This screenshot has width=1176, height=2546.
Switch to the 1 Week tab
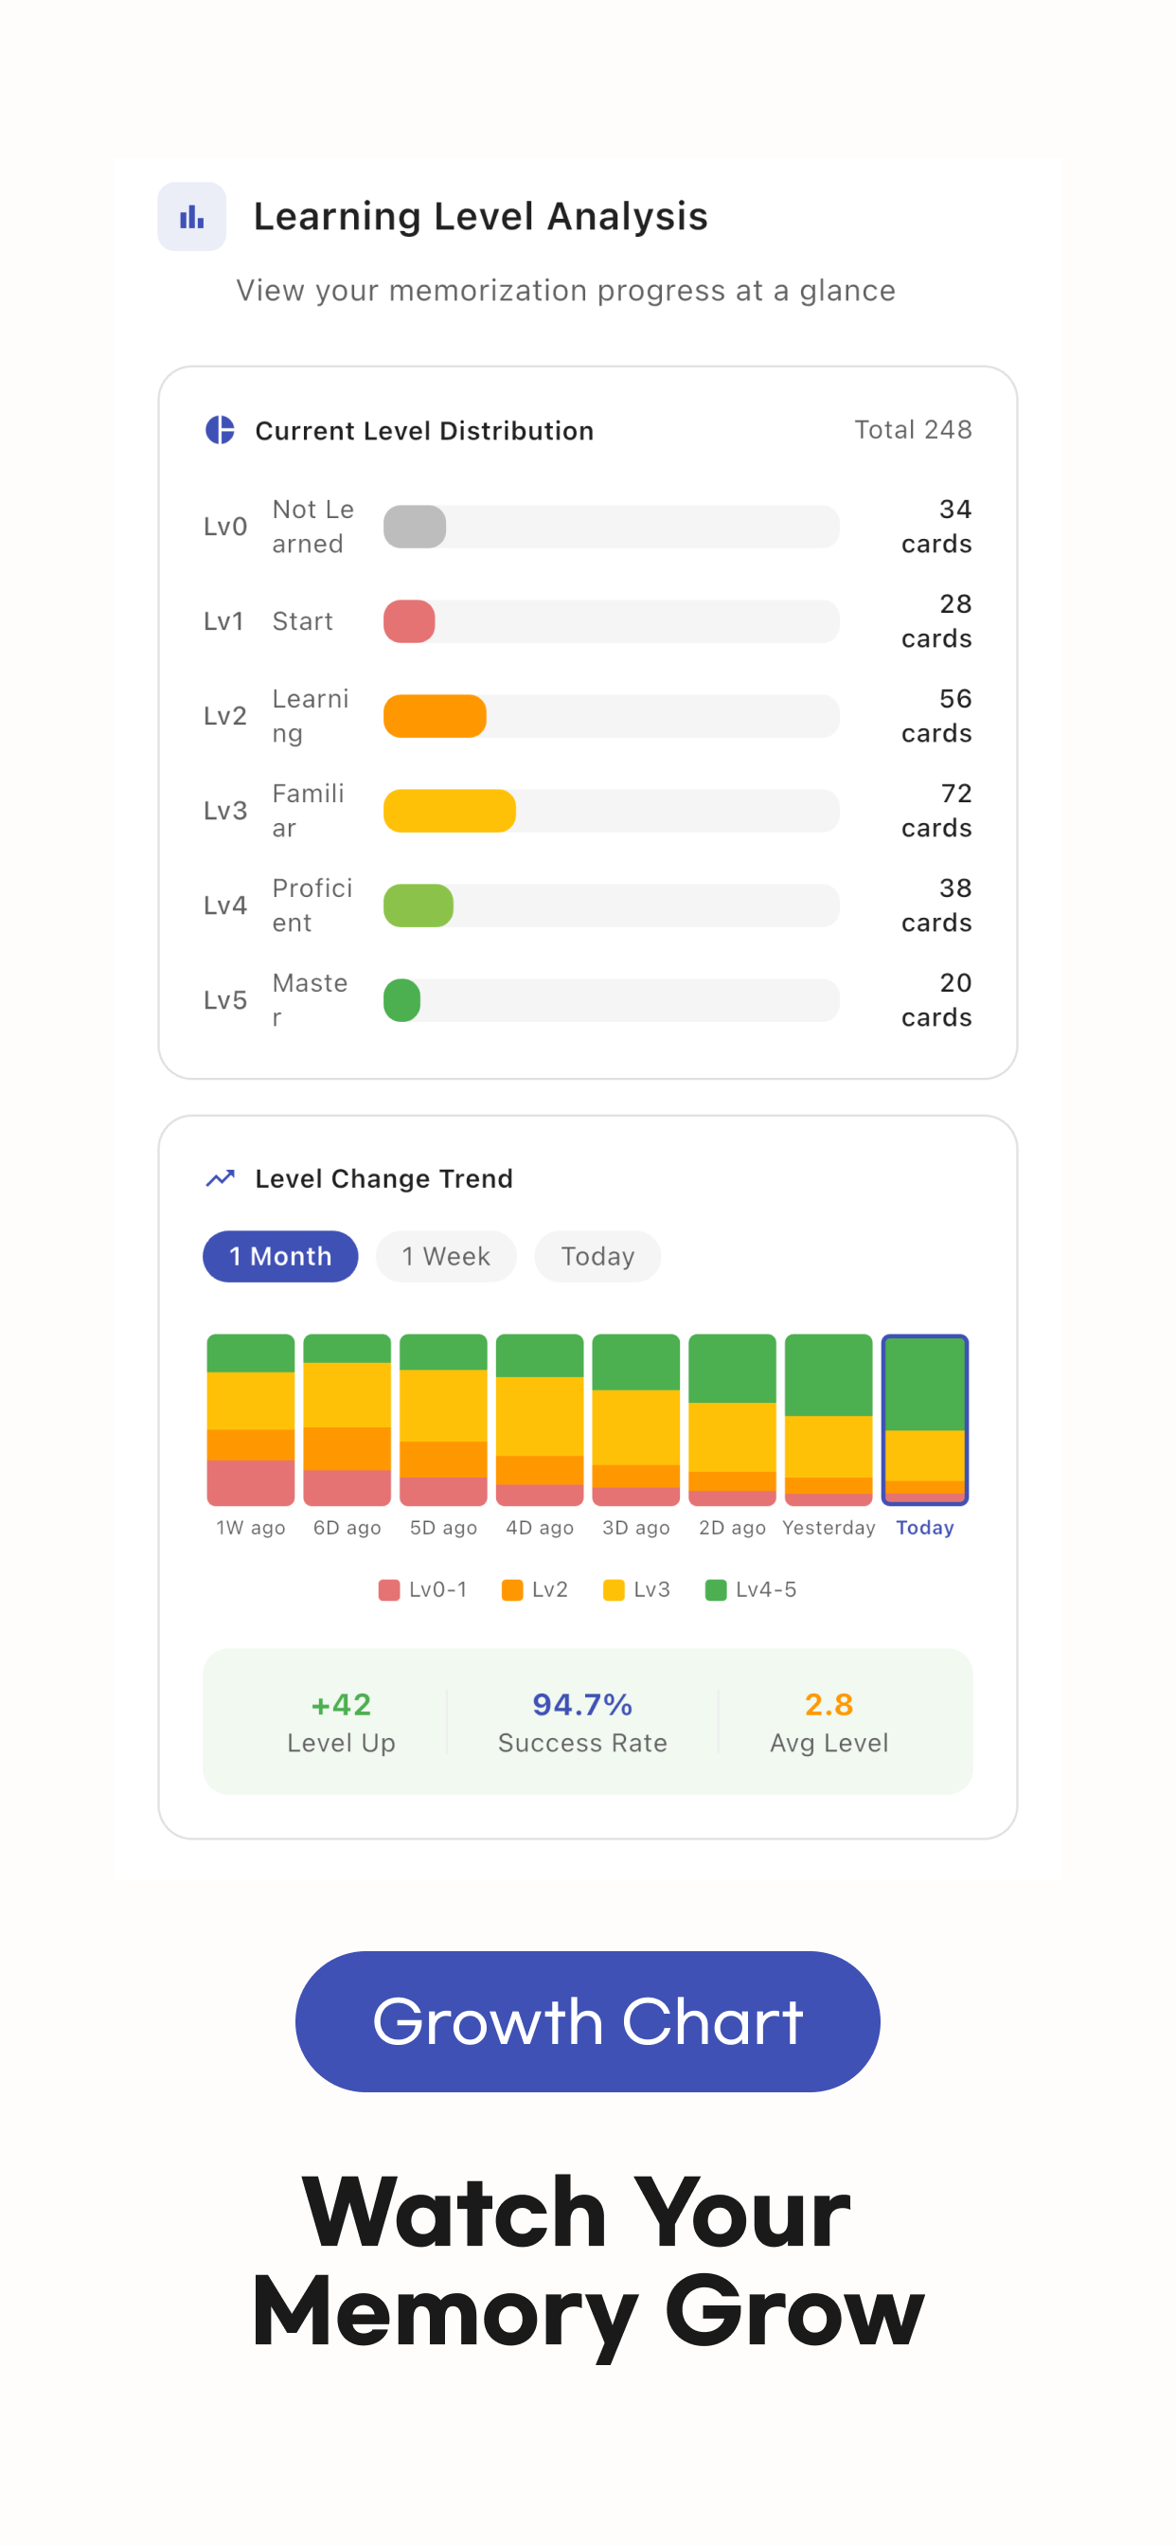(x=446, y=1256)
